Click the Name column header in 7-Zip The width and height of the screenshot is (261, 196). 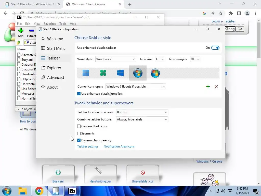(21, 49)
